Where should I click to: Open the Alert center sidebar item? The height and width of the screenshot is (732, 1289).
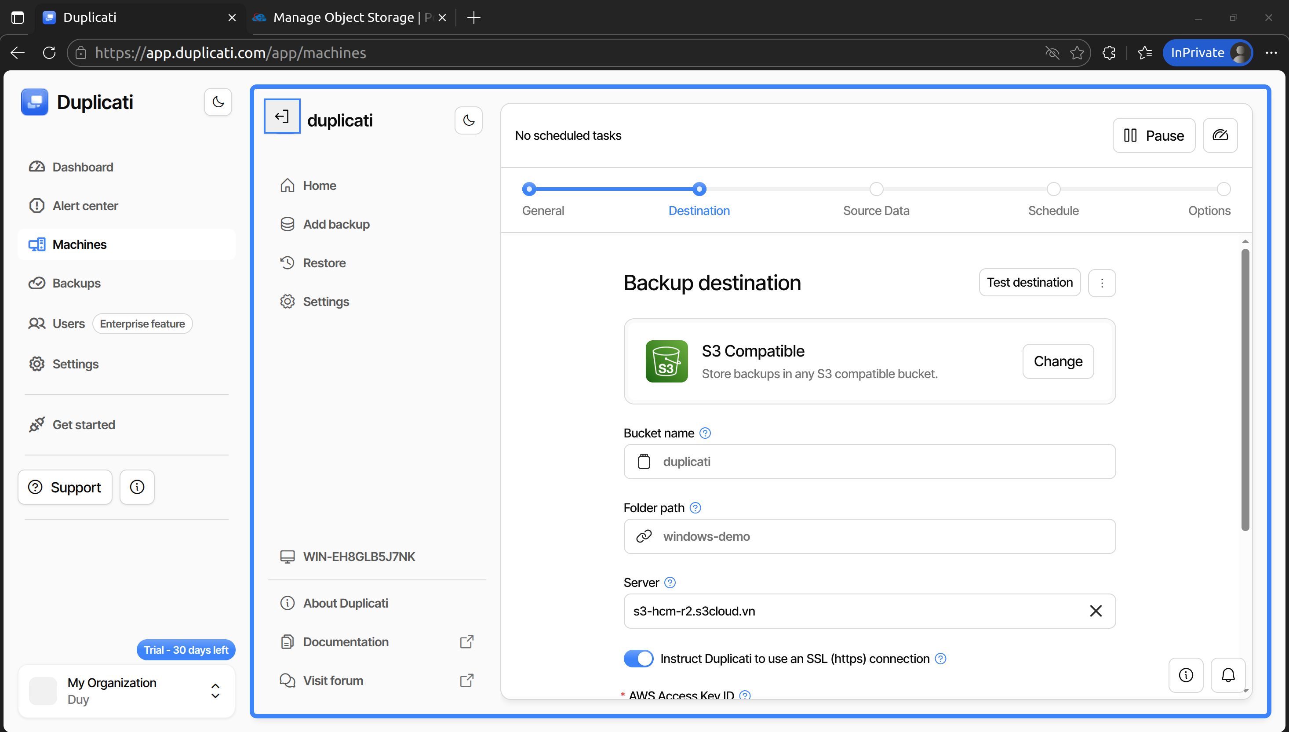tap(85, 206)
